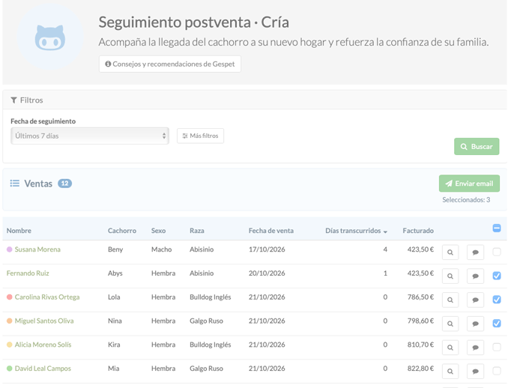Sort table by Facturado column
The height and width of the screenshot is (388, 511).
(418, 231)
